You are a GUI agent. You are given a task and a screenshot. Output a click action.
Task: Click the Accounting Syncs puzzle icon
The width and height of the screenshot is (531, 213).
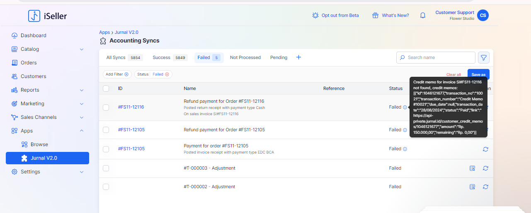(103, 41)
